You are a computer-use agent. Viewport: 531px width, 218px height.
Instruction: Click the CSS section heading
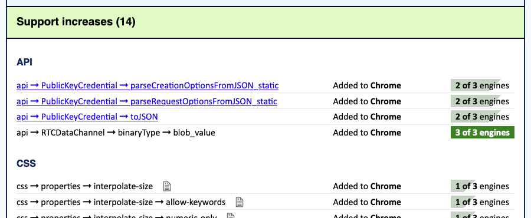pos(26,164)
